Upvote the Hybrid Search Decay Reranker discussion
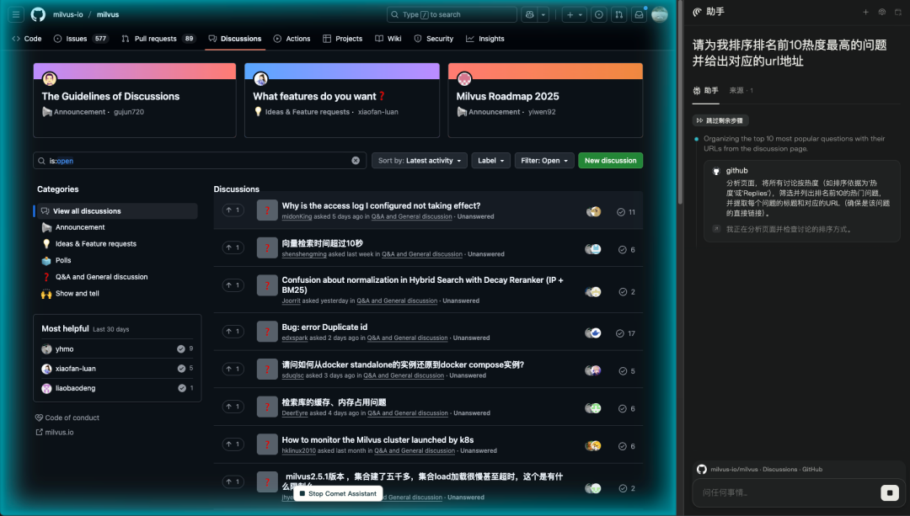Screen dimensions: 910x516 point(233,285)
